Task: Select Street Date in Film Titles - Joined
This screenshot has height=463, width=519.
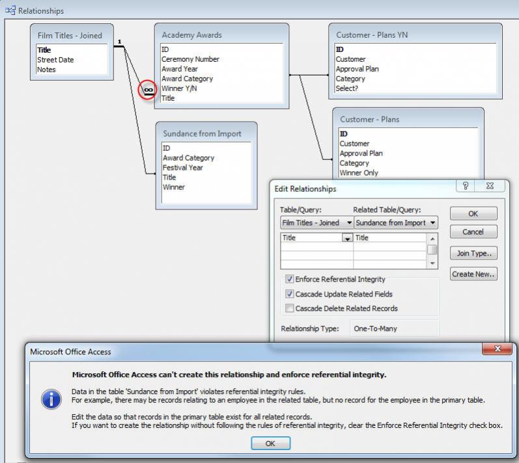Action: click(55, 60)
